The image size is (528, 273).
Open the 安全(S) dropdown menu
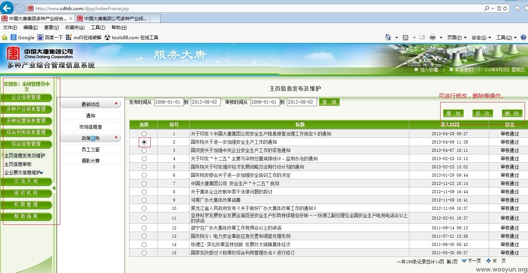coord(481,37)
